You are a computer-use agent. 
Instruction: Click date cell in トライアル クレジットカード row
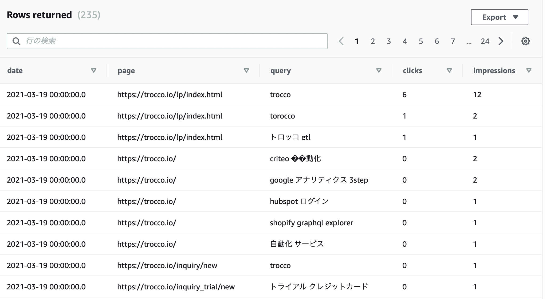pyautogui.click(x=46, y=287)
